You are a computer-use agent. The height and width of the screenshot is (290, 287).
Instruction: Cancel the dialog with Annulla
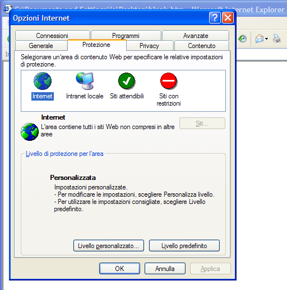165,268
